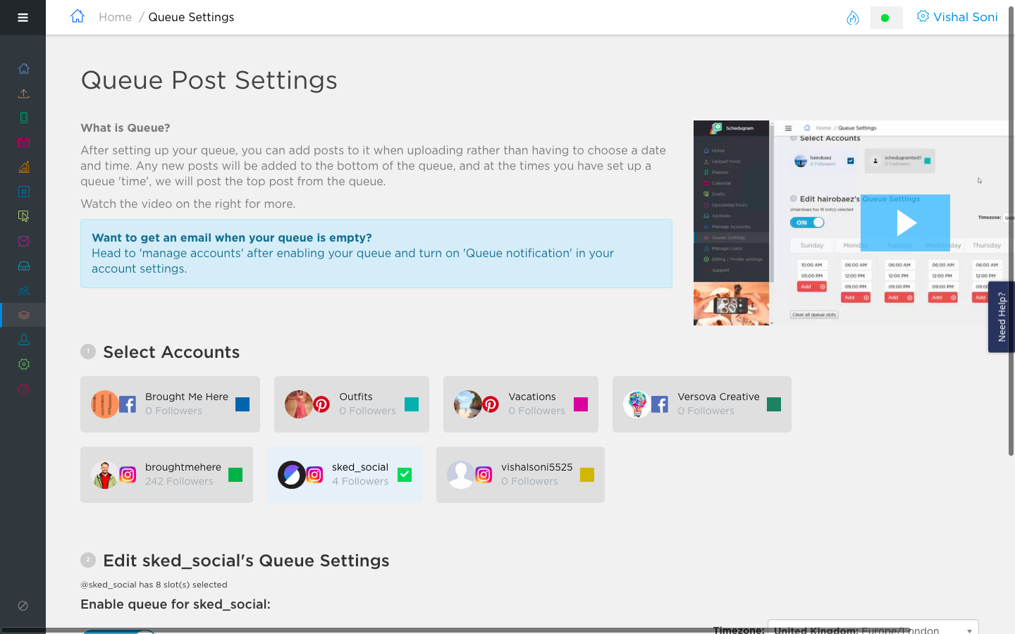
Task: Click the flame icon in the top bar
Action: click(853, 18)
